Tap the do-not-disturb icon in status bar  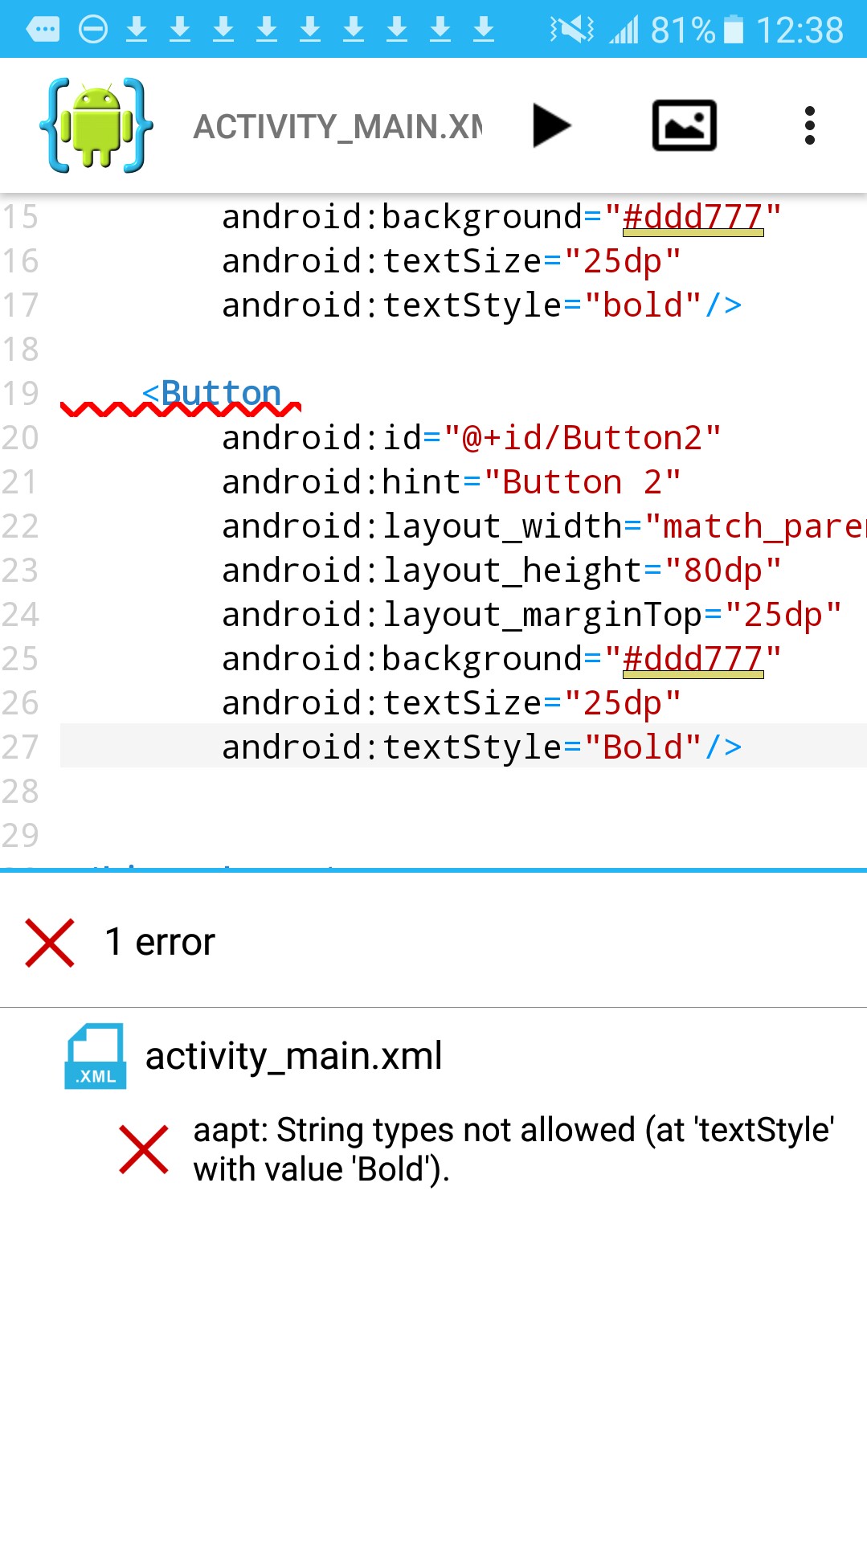93,30
